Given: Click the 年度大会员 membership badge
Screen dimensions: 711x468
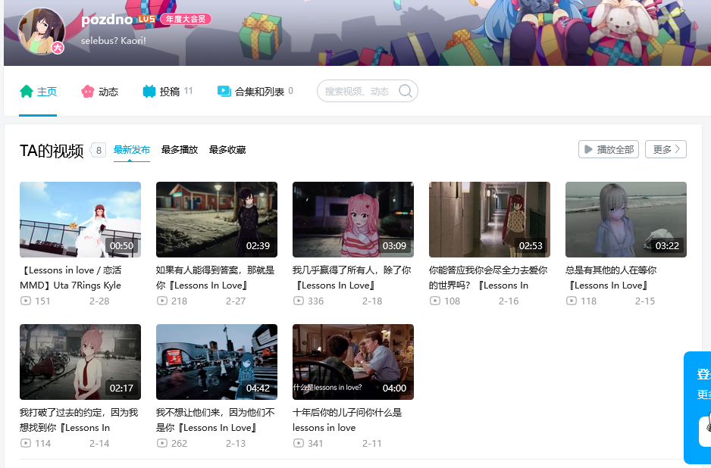Looking at the screenshot, I should [x=186, y=19].
